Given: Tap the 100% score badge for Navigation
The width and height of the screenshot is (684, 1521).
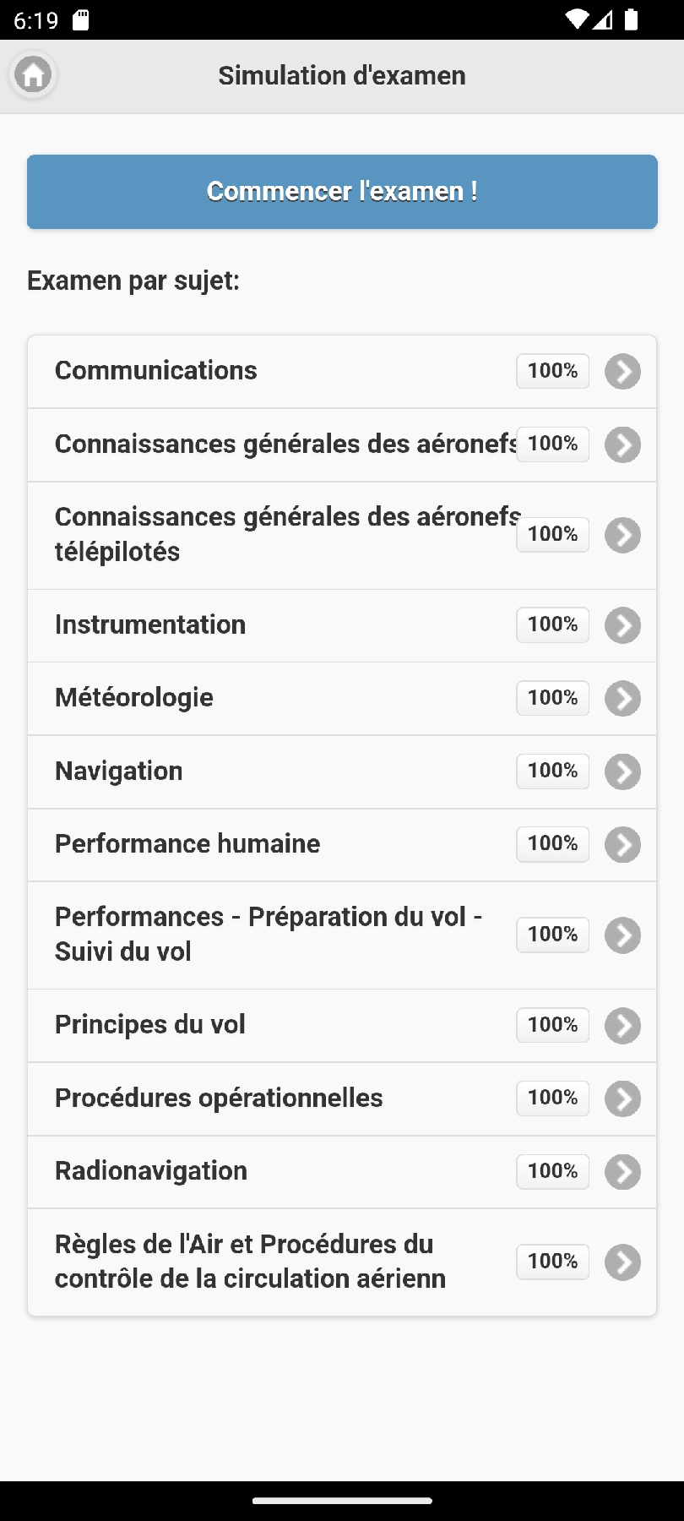Looking at the screenshot, I should 552,771.
